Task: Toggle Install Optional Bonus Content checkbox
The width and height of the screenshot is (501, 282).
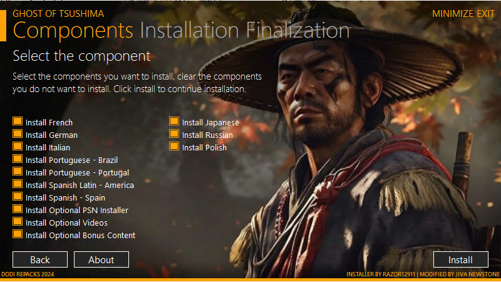Action: 18,234
